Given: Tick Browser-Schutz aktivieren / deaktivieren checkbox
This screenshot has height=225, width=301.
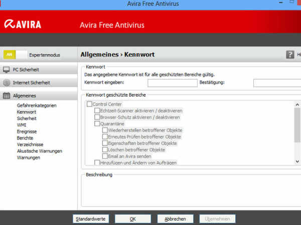Looking at the screenshot, I should pos(97,117).
